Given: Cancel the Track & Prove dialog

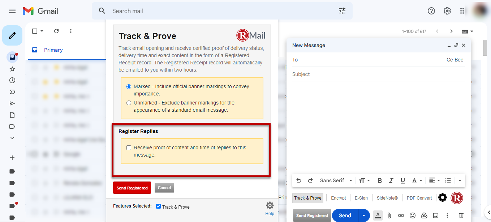Looking at the screenshot, I should pyautogui.click(x=164, y=188).
